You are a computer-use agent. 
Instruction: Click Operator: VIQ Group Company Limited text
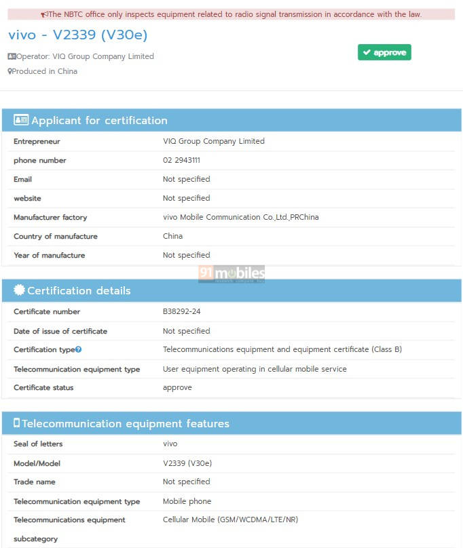pyautogui.click(x=85, y=56)
